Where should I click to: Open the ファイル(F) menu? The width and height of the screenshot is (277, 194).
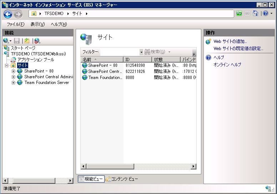pyautogui.click(x=16, y=24)
